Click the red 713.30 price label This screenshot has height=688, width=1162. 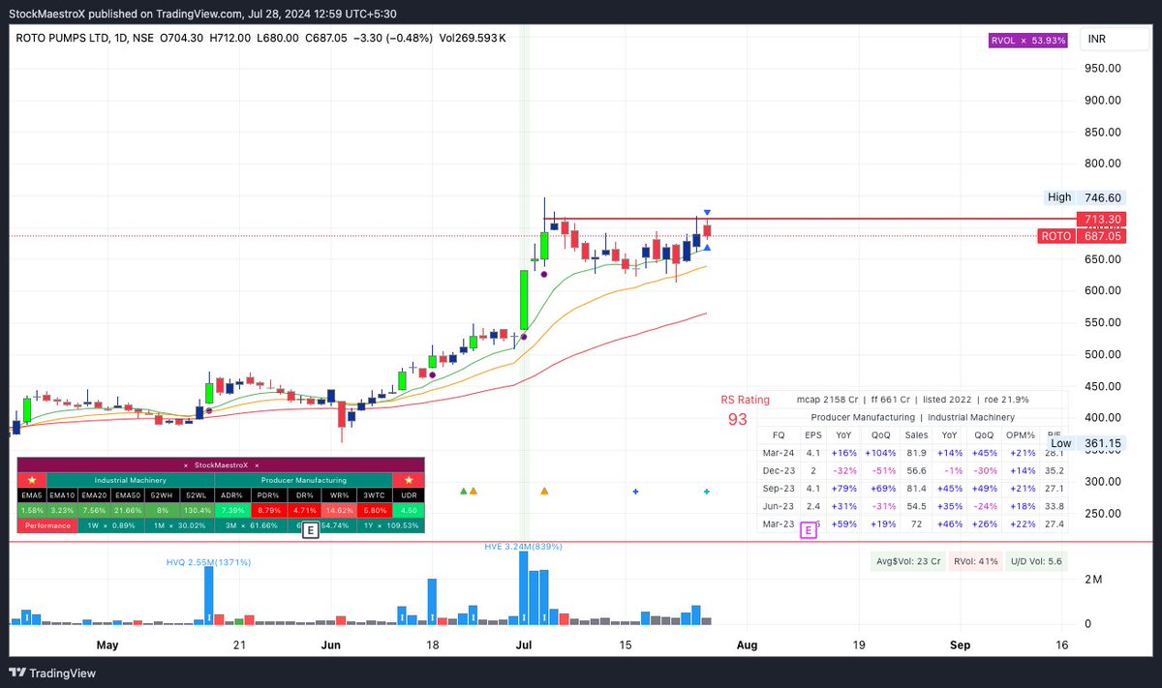point(1104,219)
